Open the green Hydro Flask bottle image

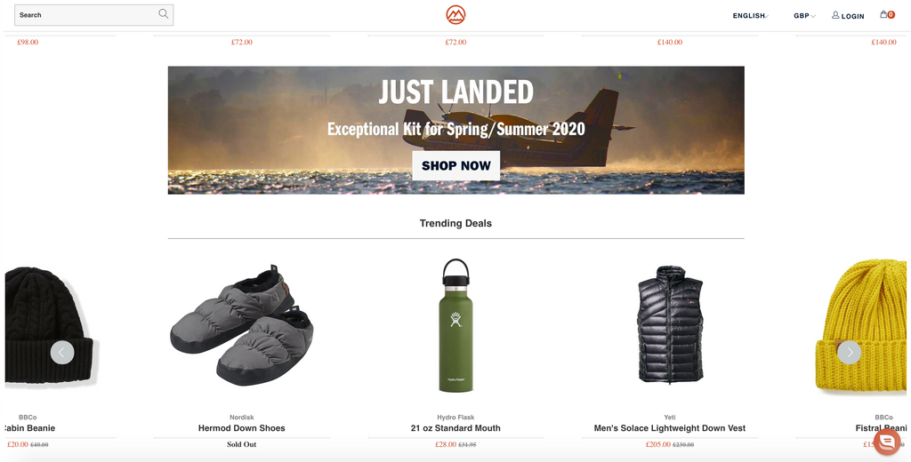[455, 325]
